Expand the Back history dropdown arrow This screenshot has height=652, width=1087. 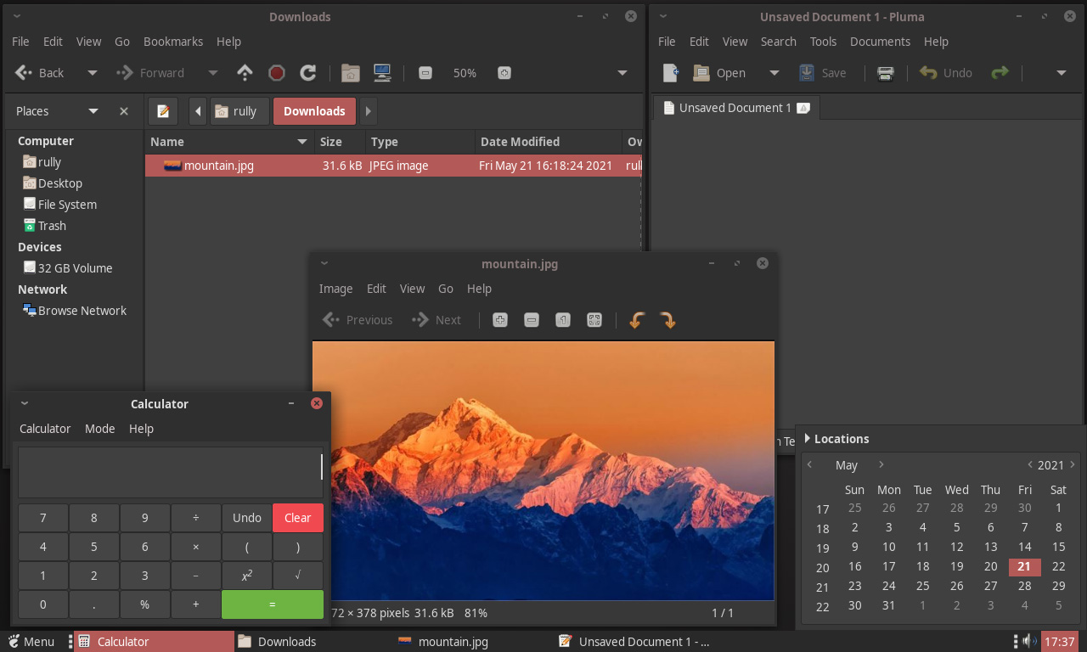point(93,73)
